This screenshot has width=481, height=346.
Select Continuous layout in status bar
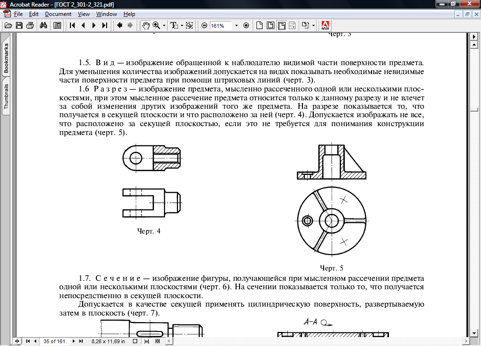pyautogui.click(x=147, y=341)
